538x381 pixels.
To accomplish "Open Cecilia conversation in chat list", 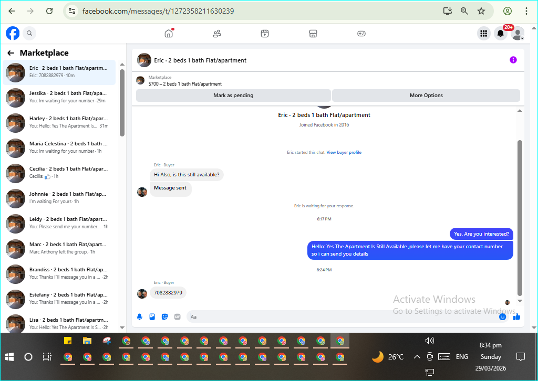I will pos(59,173).
